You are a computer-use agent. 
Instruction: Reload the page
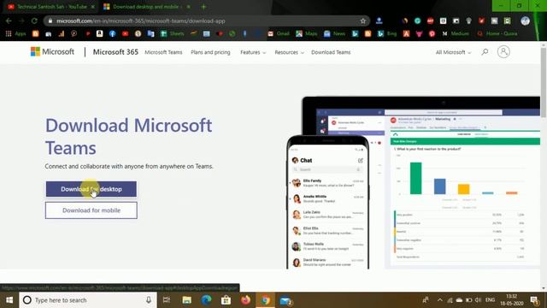34,21
